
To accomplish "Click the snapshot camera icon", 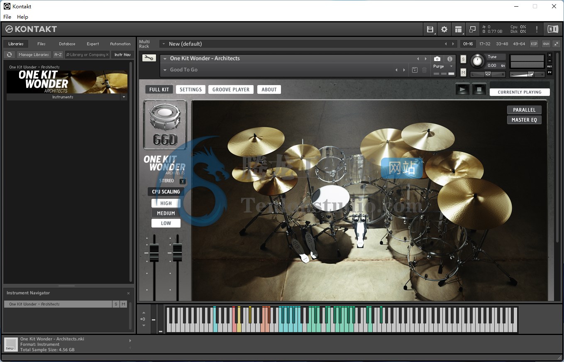I will click(x=437, y=59).
